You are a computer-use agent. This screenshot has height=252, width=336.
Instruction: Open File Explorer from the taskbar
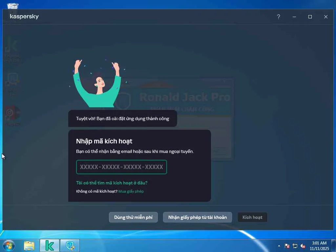coord(29,245)
